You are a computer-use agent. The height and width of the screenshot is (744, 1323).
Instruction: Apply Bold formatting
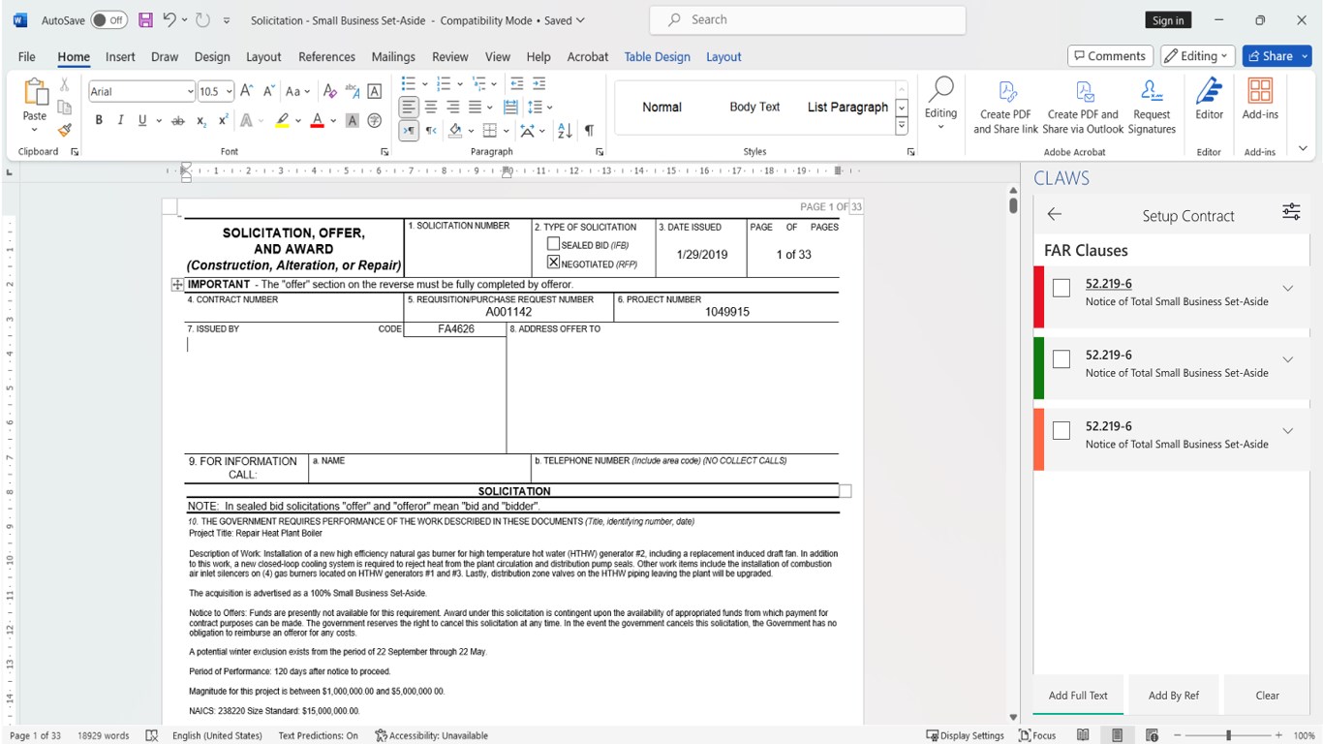tap(98, 120)
